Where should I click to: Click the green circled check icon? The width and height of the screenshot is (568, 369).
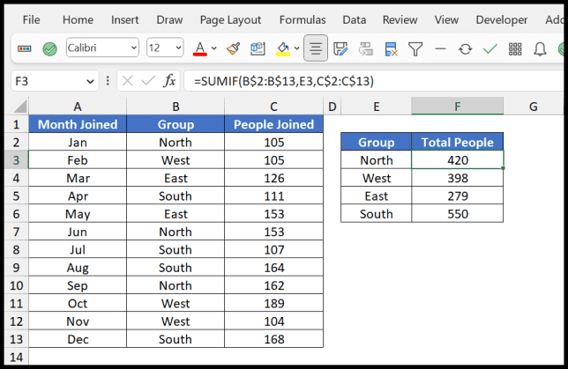click(50, 49)
